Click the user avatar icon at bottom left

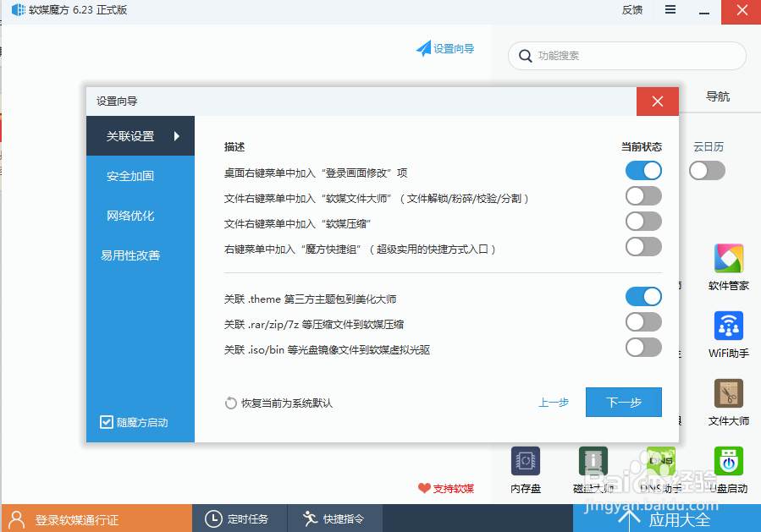(17, 519)
